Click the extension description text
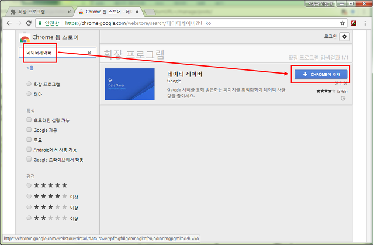Image resolution: width=374 pixels, height=245 pixels. [x=226, y=93]
